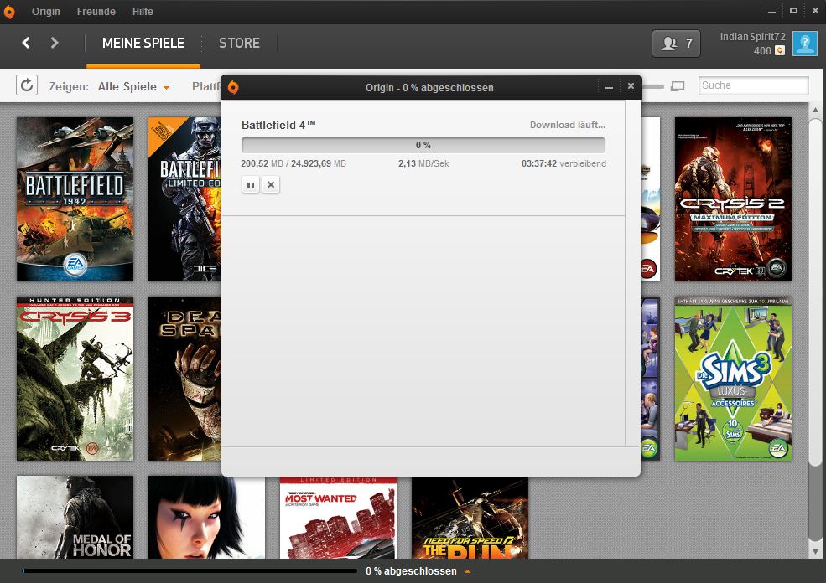Click the Origin points coin icon
Image resolution: width=826 pixels, height=583 pixels.
[780, 50]
